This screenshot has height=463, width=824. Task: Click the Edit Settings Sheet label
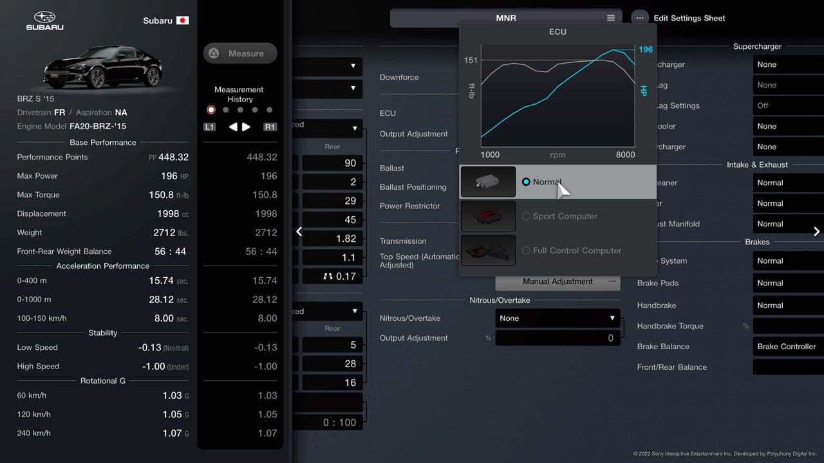pos(689,18)
